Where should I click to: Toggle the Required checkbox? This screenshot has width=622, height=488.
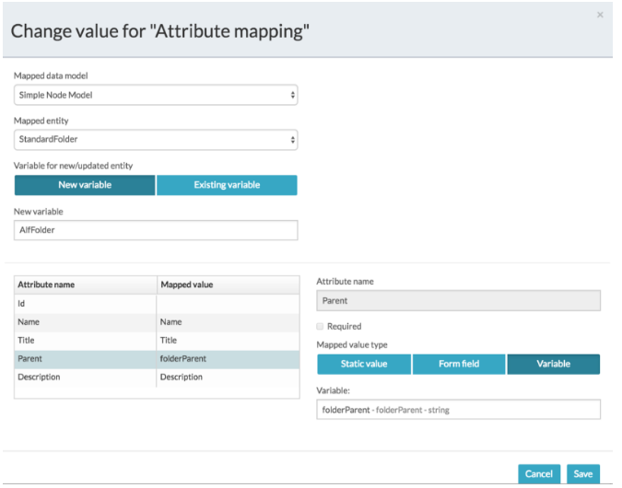pos(320,326)
